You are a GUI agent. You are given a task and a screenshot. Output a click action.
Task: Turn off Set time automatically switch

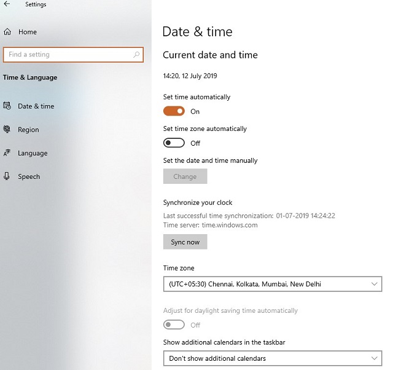[x=174, y=111]
